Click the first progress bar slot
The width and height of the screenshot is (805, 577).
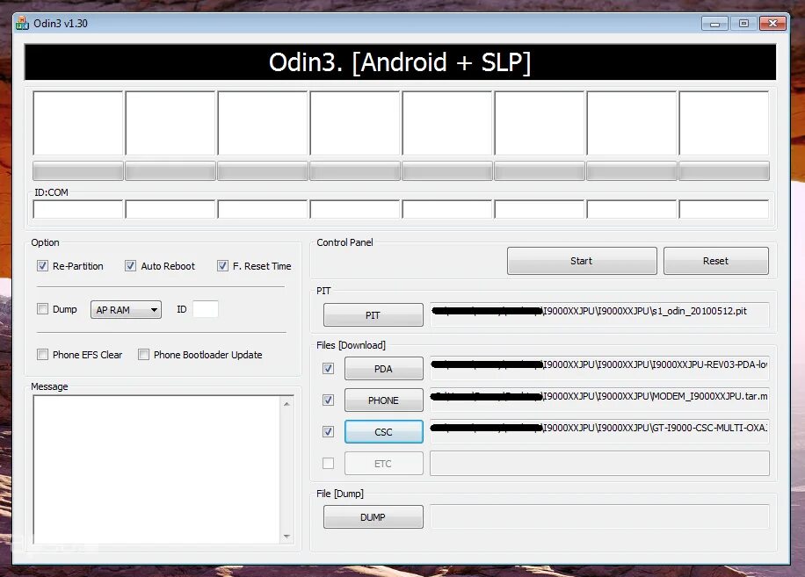pos(78,170)
